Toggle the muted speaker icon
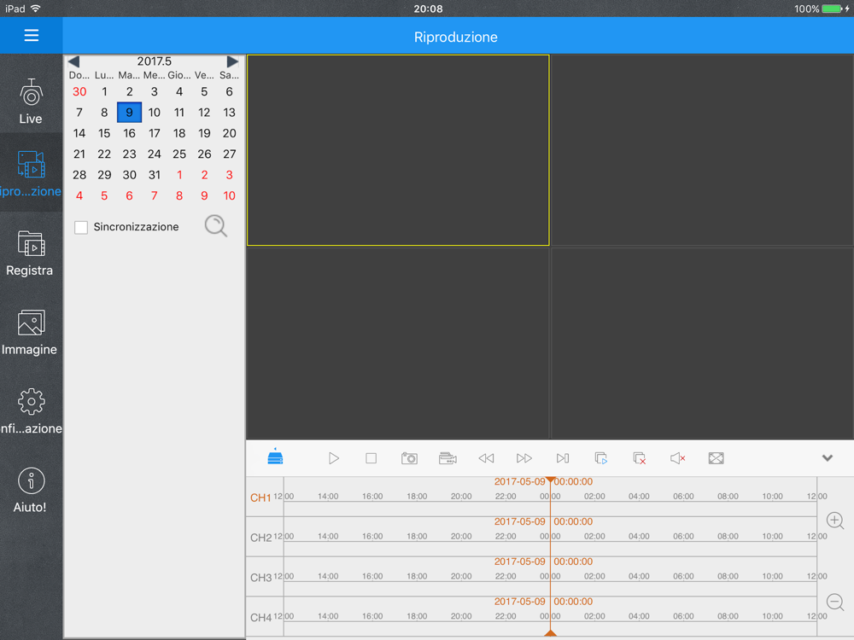This screenshot has width=854, height=640. [x=677, y=458]
